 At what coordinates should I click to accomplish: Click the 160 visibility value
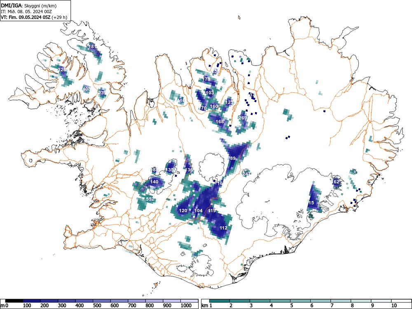coord(214,106)
